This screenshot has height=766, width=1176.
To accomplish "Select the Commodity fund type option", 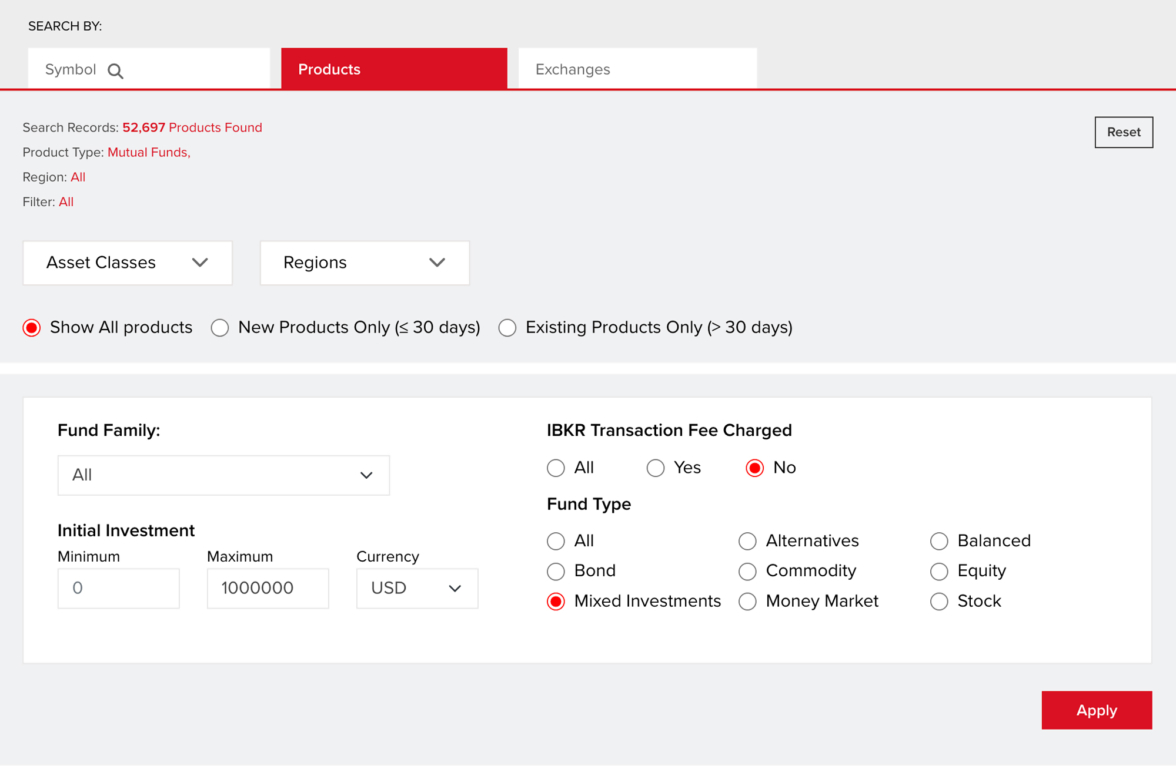I will tap(748, 571).
